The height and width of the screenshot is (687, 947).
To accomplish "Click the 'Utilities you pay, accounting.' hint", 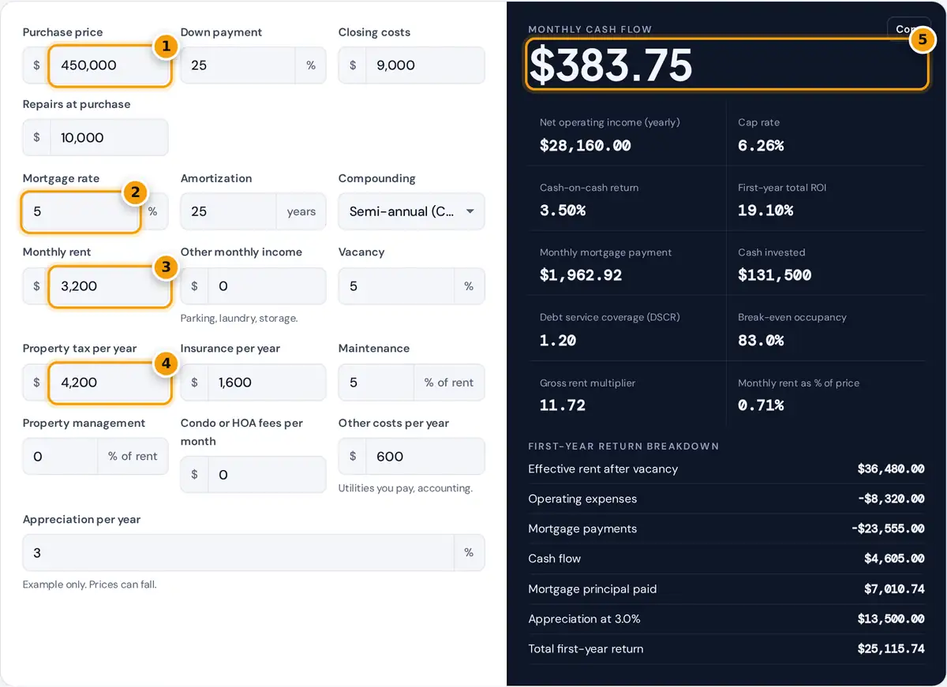I will pyautogui.click(x=406, y=488).
